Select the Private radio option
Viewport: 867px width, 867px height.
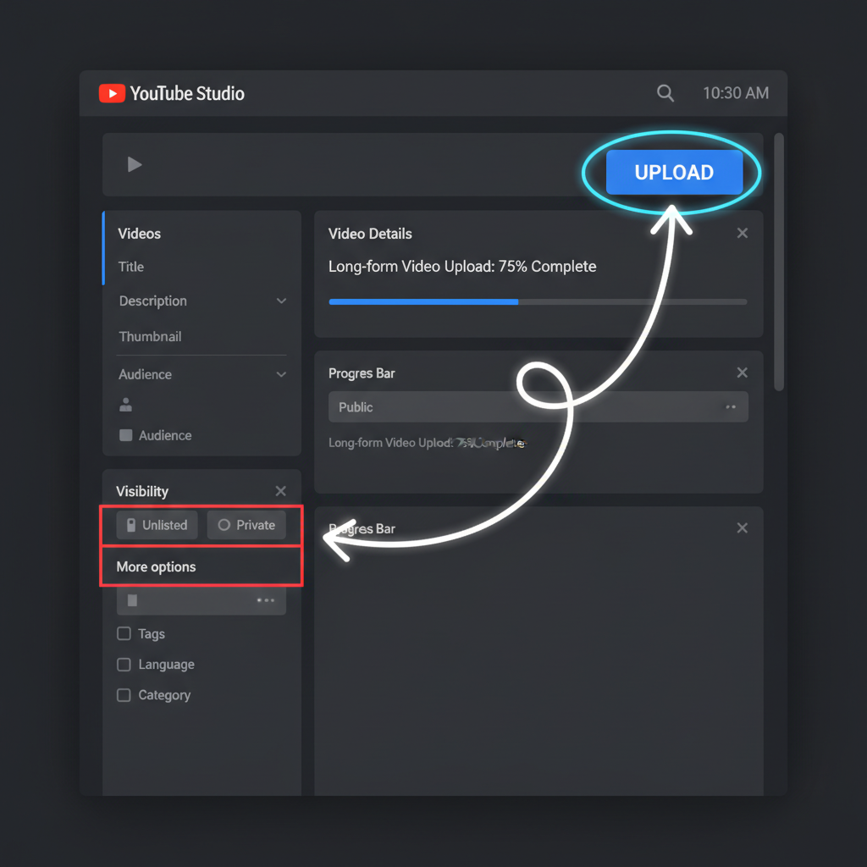coord(246,525)
